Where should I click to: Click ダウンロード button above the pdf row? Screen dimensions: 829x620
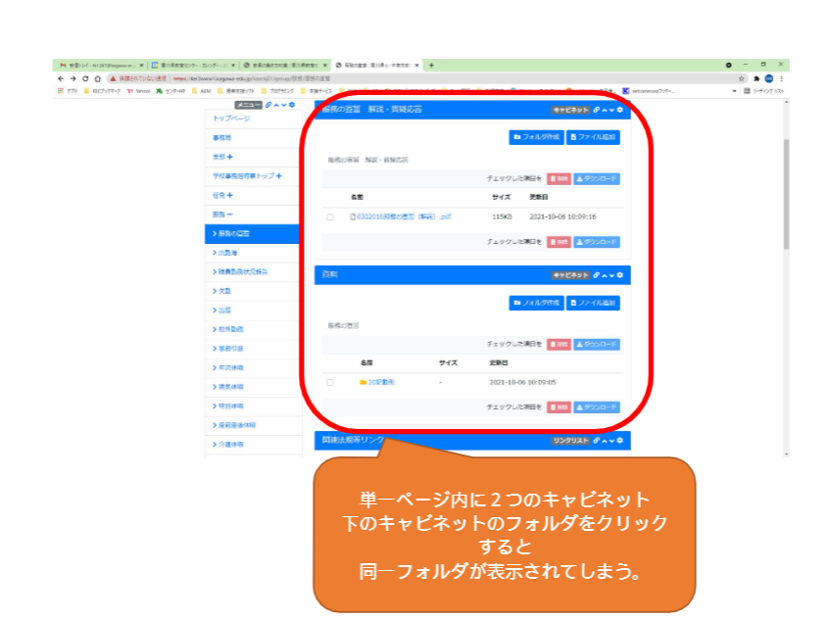tap(597, 178)
